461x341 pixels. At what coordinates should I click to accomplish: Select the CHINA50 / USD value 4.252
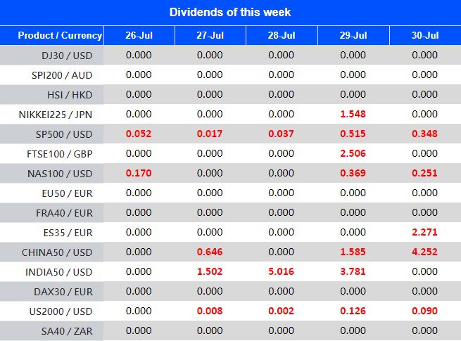[x=424, y=252]
